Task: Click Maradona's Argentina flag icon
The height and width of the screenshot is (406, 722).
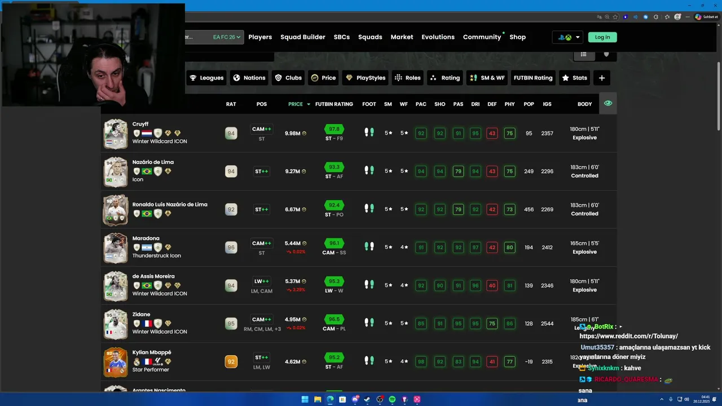Action: (147, 247)
